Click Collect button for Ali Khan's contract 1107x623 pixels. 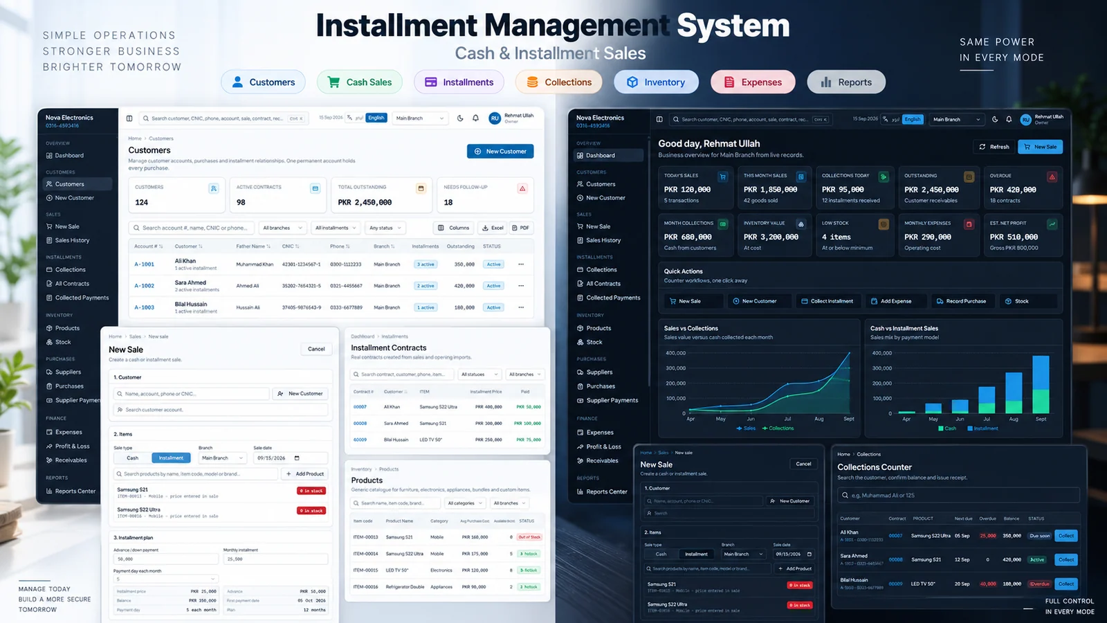tap(1066, 536)
